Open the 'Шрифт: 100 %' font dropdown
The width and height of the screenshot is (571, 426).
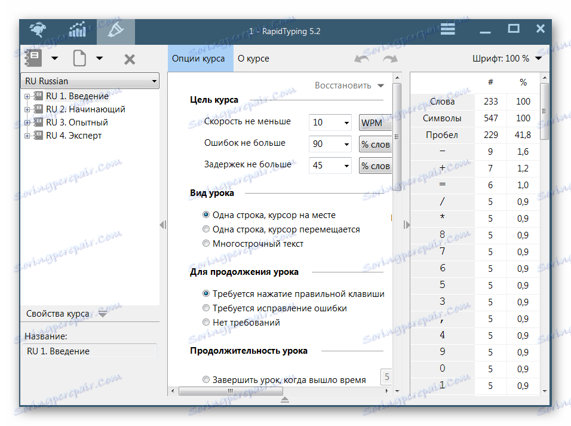tap(507, 59)
